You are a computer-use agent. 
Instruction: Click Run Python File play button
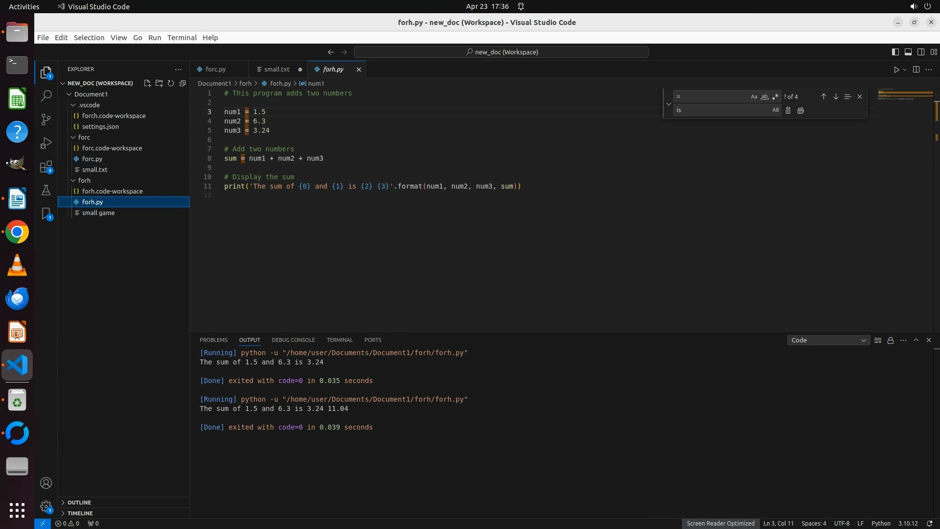click(x=896, y=70)
